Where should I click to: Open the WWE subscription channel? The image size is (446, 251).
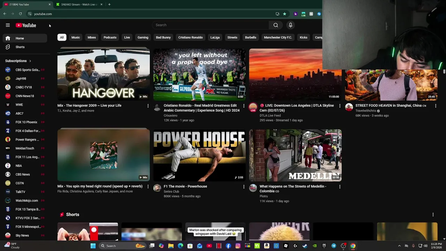click(x=25, y=105)
